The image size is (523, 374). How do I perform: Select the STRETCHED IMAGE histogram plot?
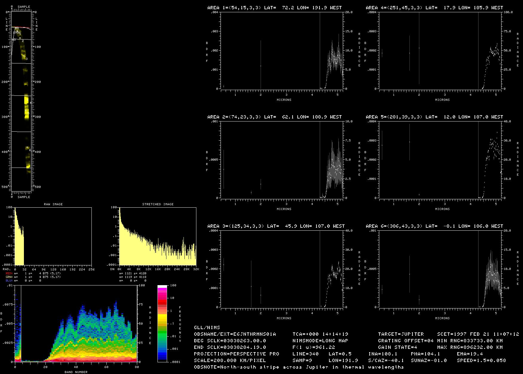158,236
